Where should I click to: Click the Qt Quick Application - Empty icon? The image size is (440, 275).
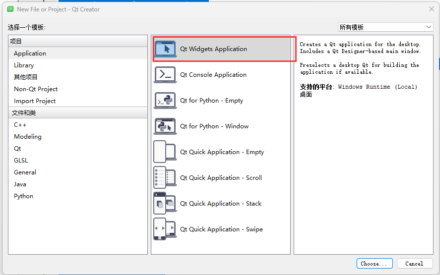[x=165, y=152]
